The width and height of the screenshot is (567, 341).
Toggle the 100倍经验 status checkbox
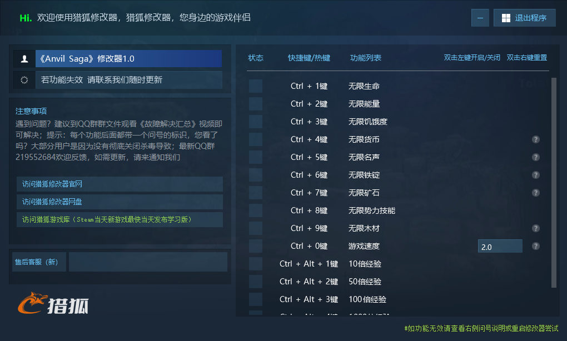coord(256,299)
